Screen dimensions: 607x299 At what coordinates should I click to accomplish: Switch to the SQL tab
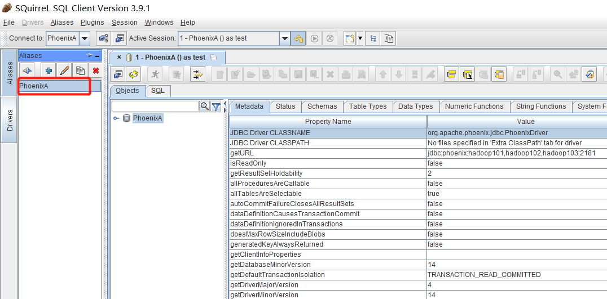click(x=157, y=91)
